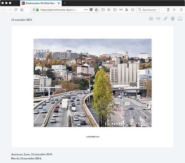Click the page's house-shaped home icon
The width and height of the screenshot is (185, 163).
180,19
